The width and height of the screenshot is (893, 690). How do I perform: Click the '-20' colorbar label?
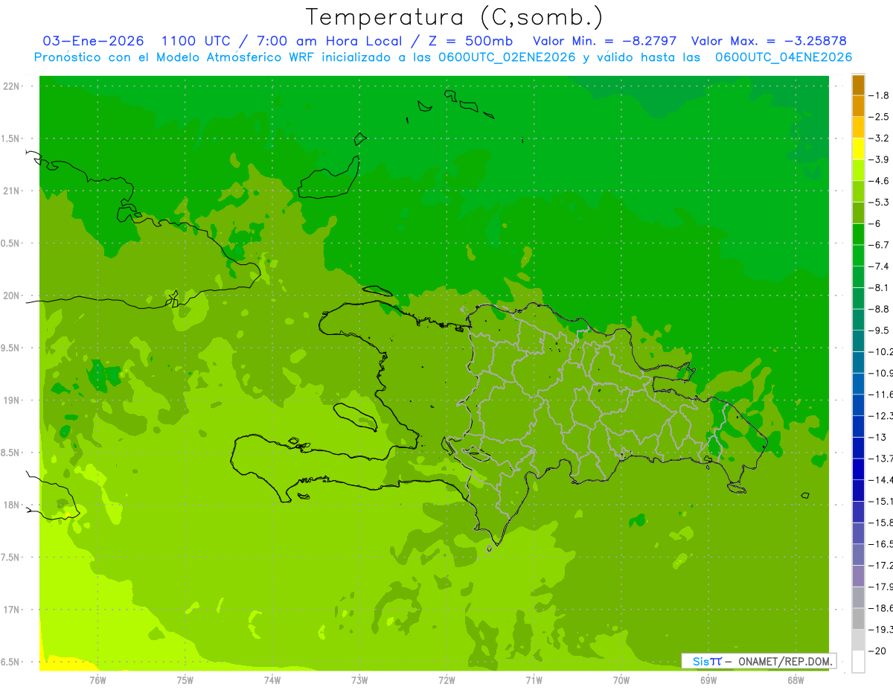(x=877, y=651)
